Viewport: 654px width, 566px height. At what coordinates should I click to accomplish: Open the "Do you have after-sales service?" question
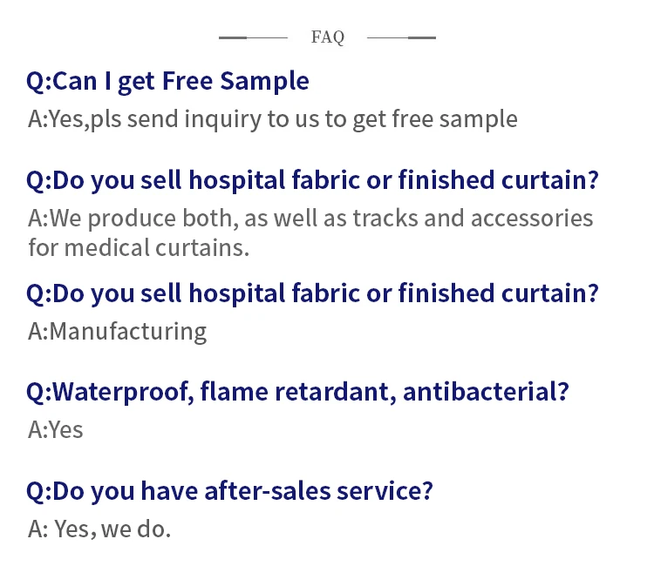click(229, 491)
